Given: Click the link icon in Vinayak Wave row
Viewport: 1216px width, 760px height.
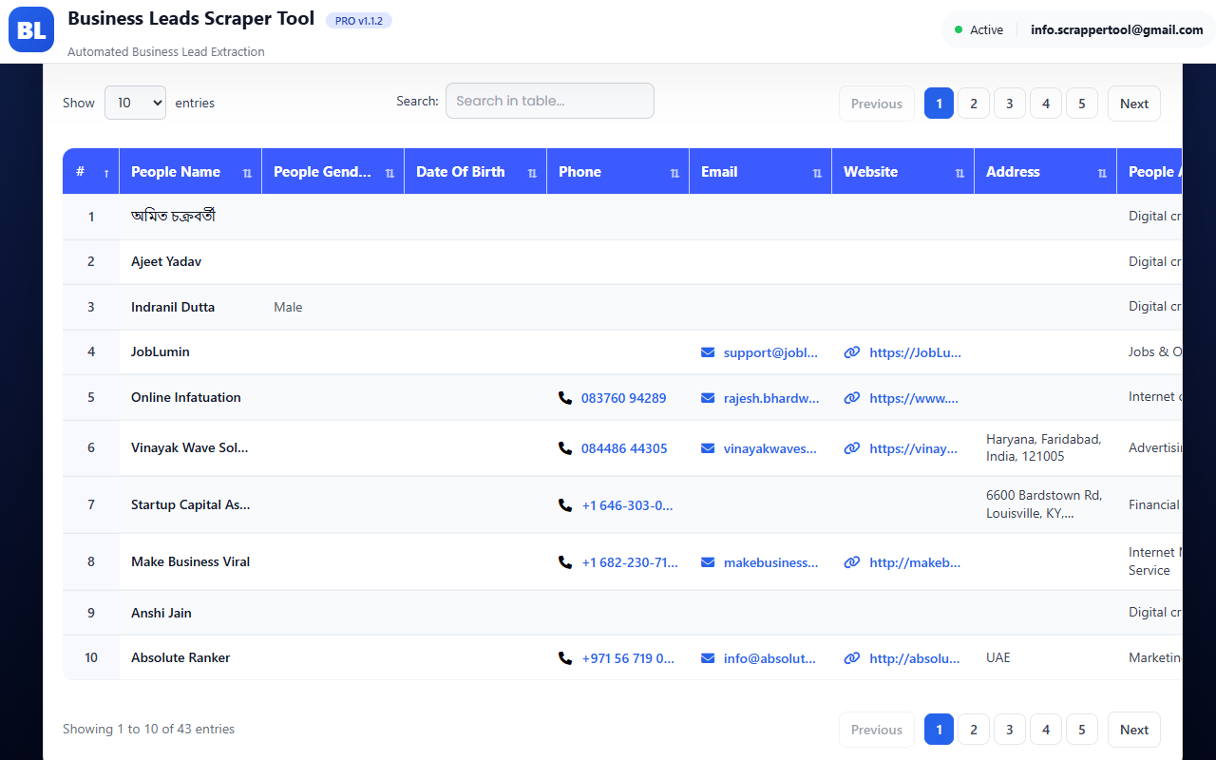Looking at the screenshot, I should coord(852,448).
